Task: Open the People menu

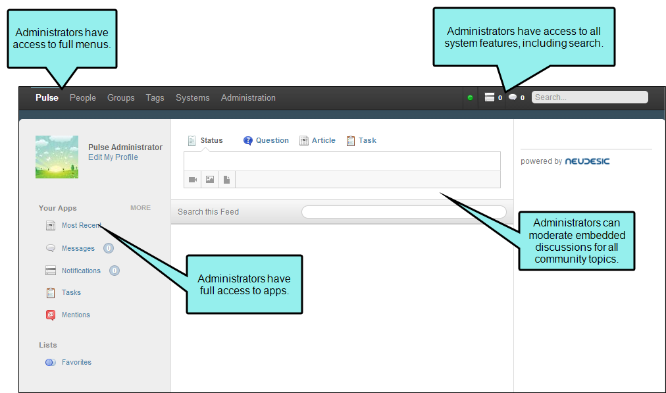Action: pos(83,97)
